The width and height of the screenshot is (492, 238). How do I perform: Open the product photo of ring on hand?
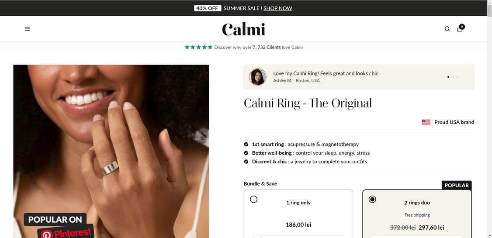(111, 151)
